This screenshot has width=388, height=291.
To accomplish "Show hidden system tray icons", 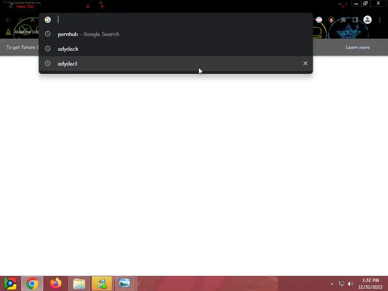I will click(x=332, y=284).
